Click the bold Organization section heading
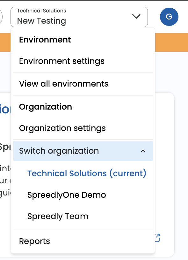 (46, 107)
